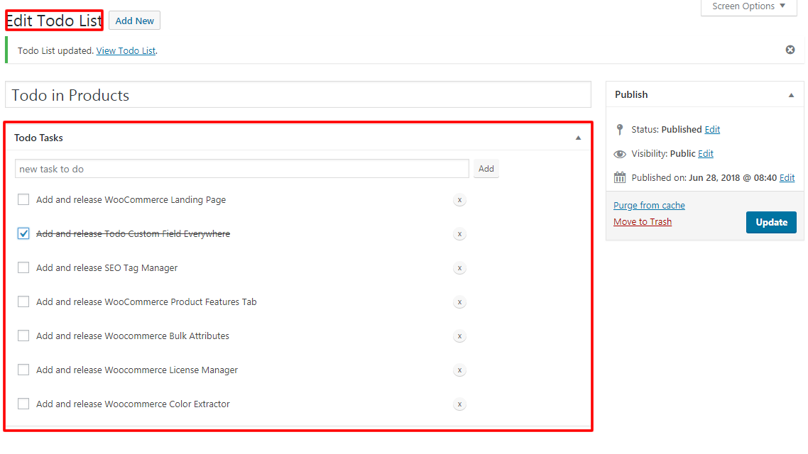Remove the WooCommerce Landing Page task
This screenshot has height=454, width=808.
point(459,200)
